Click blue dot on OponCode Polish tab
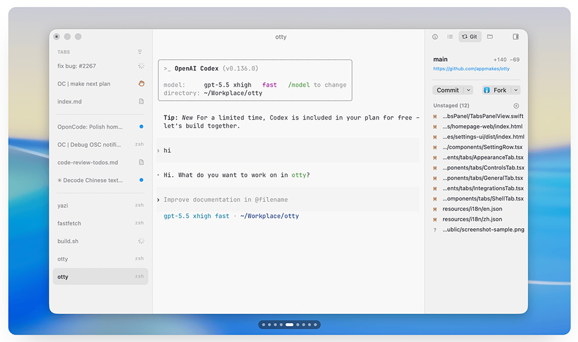This screenshot has width=578, height=342. [141, 127]
